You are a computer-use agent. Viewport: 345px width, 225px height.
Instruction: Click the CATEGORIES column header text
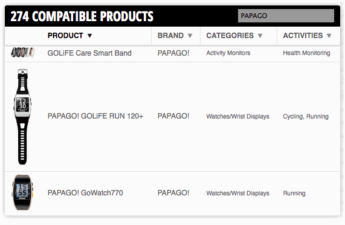click(230, 36)
